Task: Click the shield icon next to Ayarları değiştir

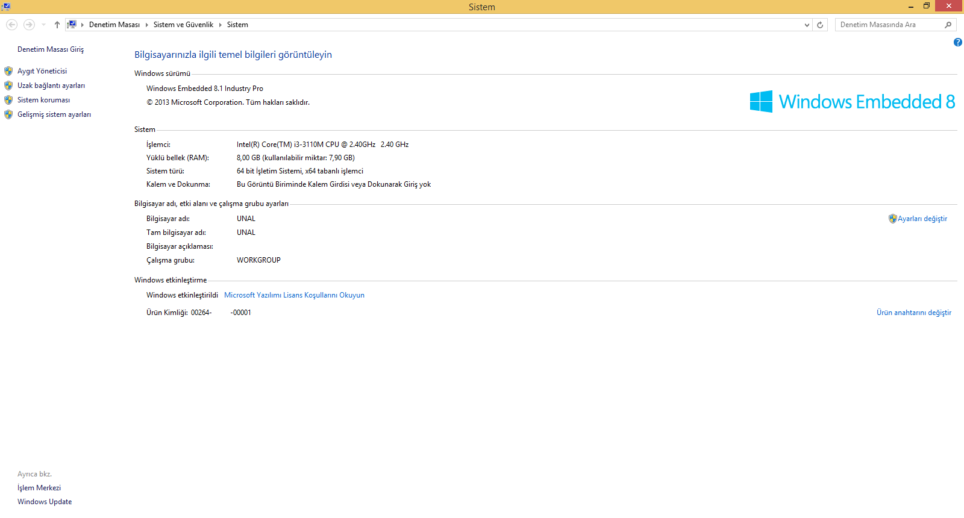Action: [893, 219]
